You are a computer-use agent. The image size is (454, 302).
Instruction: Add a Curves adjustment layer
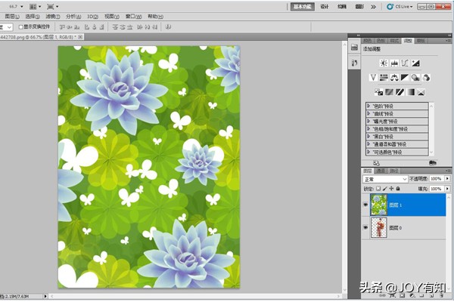click(405, 63)
